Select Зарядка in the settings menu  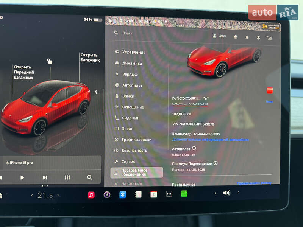click(130, 74)
